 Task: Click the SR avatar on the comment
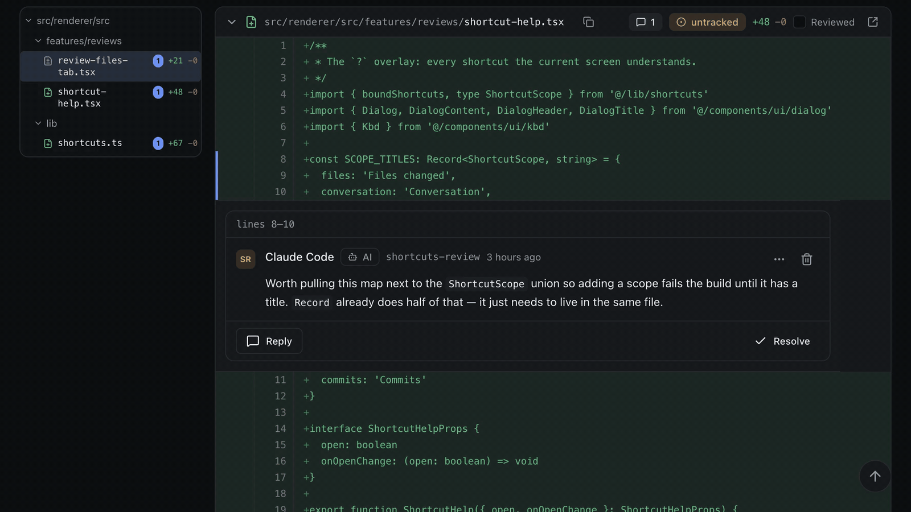pyautogui.click(x=245, y=259)
